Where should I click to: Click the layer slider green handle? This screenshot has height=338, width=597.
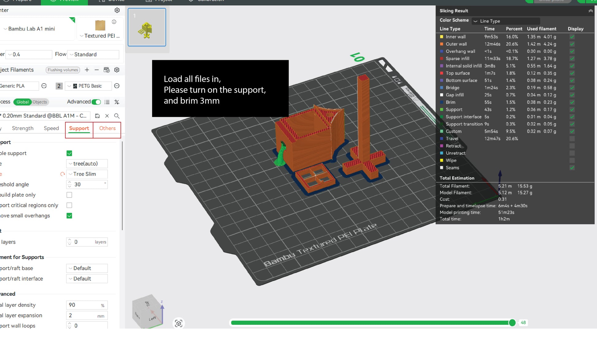pyautogui.click(x=512, y=323)
